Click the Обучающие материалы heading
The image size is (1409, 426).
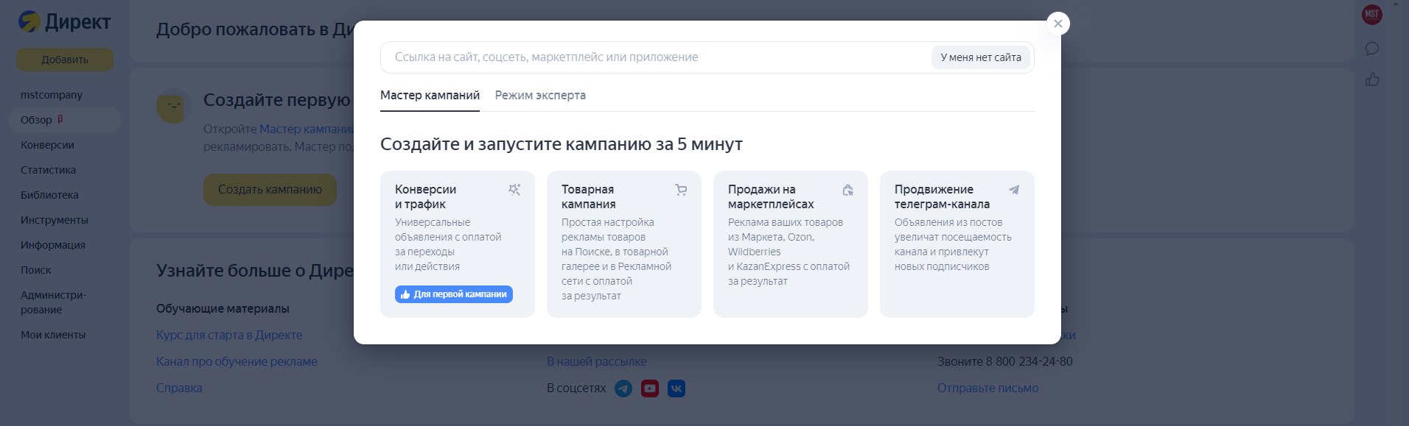pos(223,309)
